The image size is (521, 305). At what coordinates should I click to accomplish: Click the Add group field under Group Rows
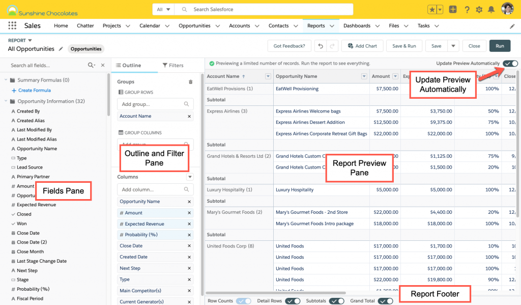(155, 104)
